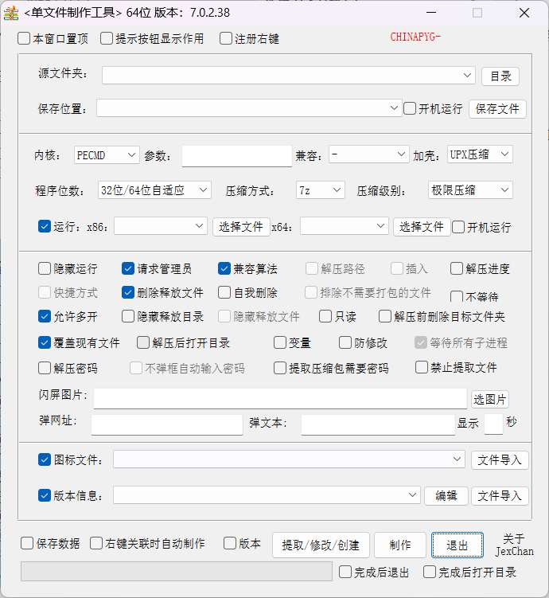
Task: Click the 保存文件 button
Action: (497, 109)
